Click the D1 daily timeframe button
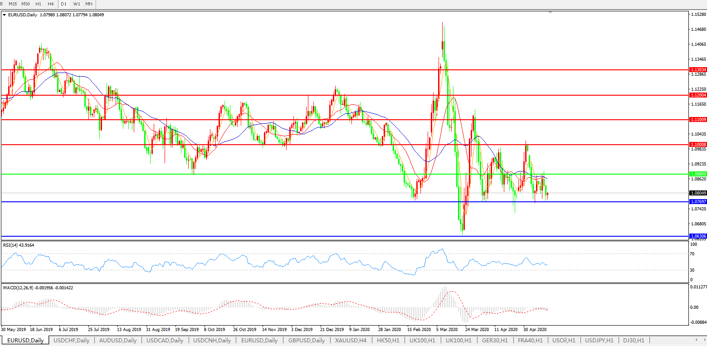This screenshot has height=346, width=707. (x=64, y=4)
